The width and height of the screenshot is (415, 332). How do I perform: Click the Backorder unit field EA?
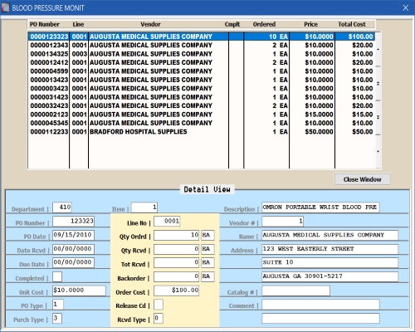coord(207,276)
